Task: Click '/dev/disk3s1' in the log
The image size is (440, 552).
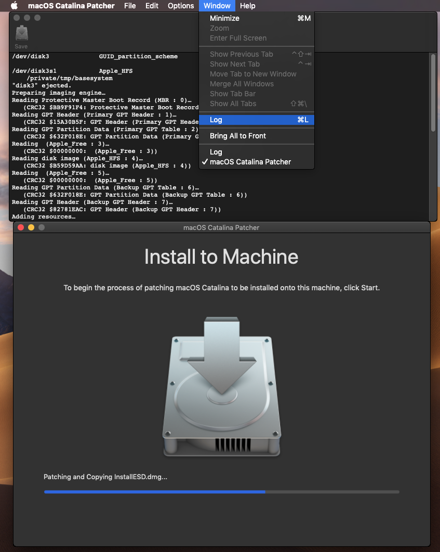Action: click(34, 71)
